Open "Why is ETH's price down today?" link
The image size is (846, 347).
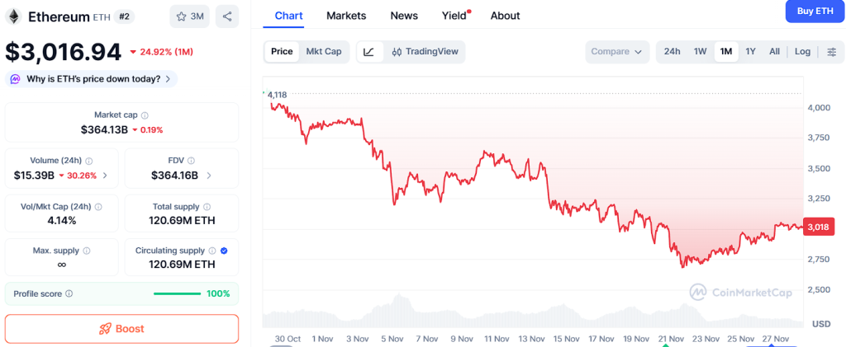click(91, 79)
